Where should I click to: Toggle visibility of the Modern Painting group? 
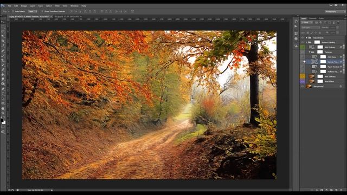[303, 42]
